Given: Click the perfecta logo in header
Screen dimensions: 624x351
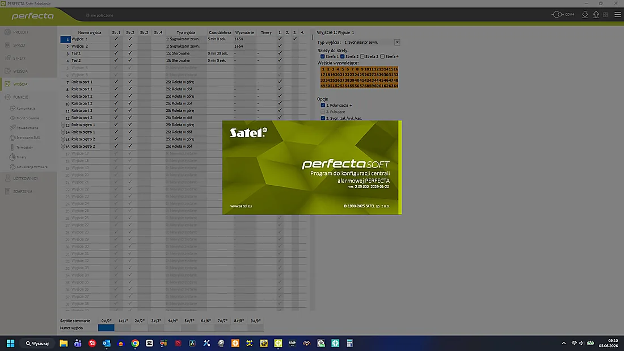Looking at the screenshot, I should pyautogui.click(x=33, y=16).
